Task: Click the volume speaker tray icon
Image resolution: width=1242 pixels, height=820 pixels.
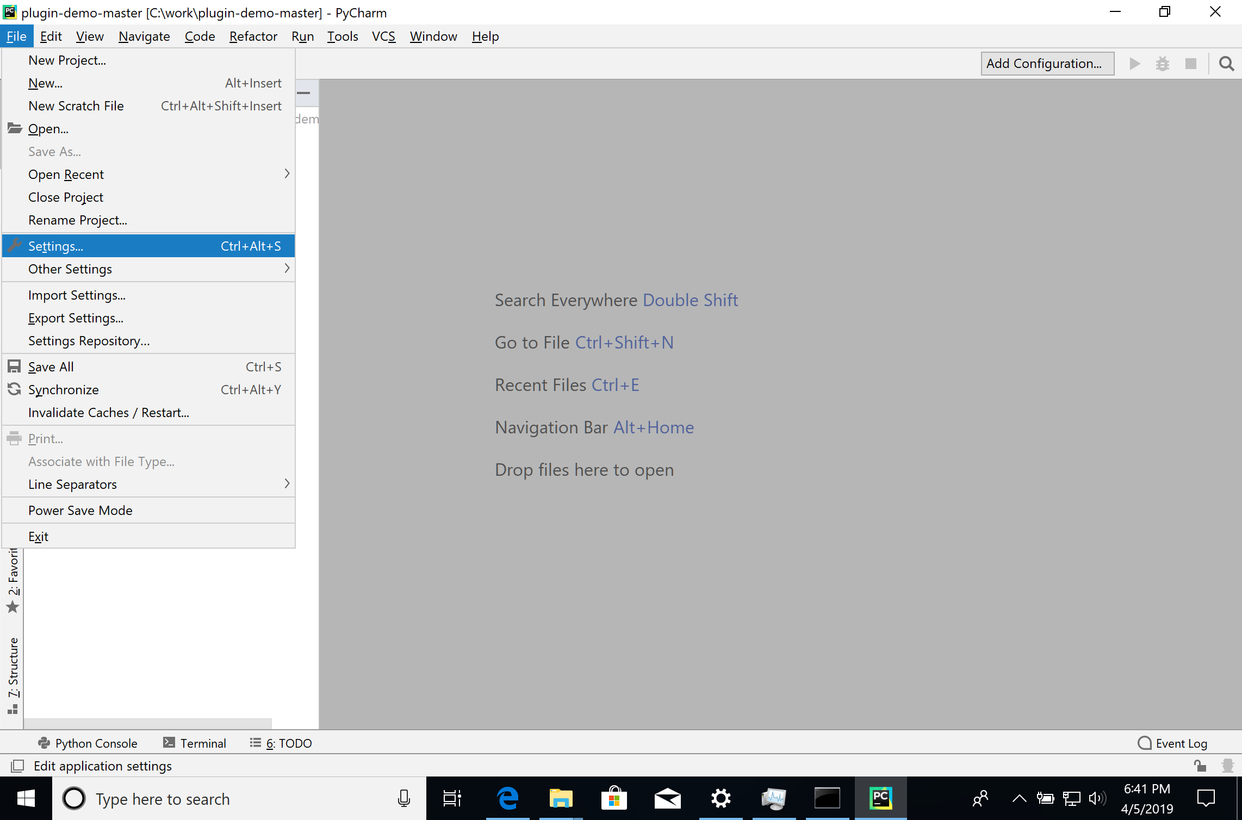Action: (x=1097, y=798)
